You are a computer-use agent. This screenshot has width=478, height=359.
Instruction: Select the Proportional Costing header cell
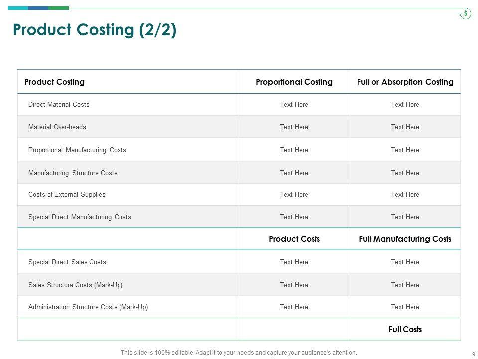point(294,82)
